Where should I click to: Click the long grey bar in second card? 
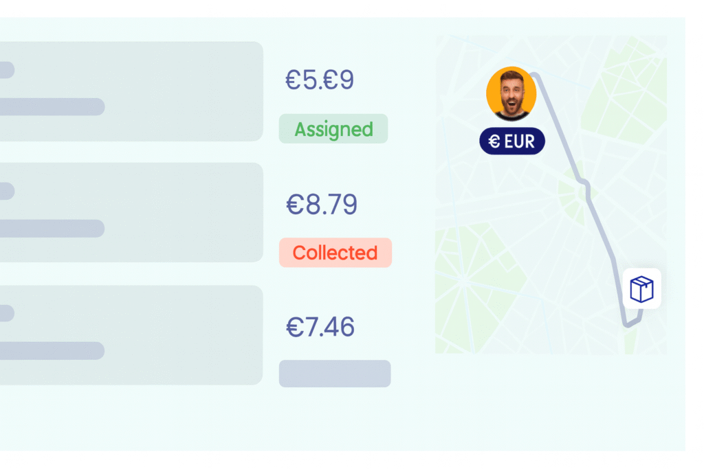[52, 229]
